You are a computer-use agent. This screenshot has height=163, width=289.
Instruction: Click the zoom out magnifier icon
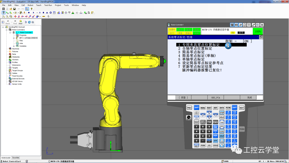[7, 17]
